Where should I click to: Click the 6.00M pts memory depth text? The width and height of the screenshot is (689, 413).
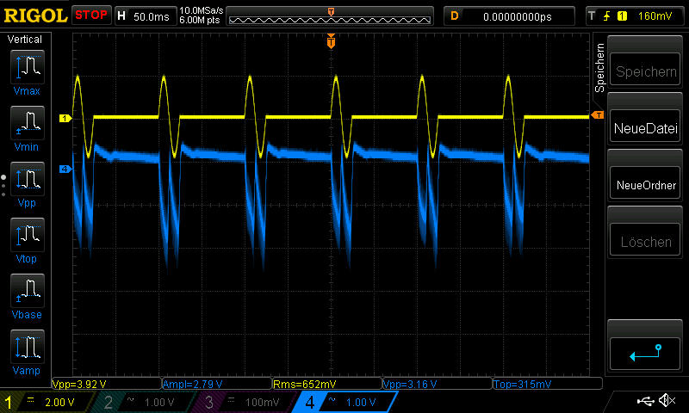200,20
